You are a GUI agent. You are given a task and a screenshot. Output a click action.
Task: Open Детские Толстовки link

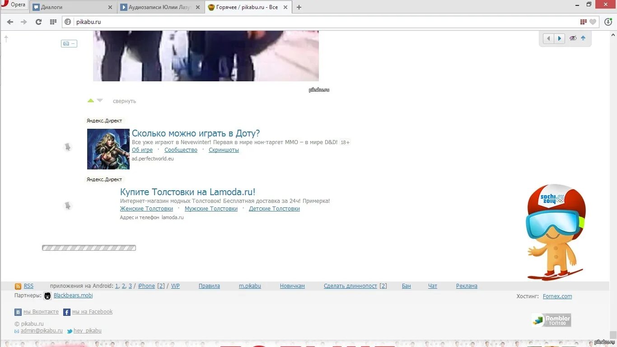tap(274, 209)
